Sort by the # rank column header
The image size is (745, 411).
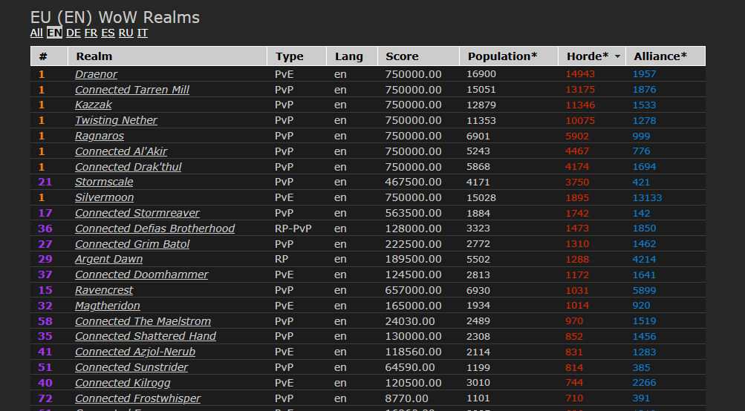(x=50, y=56)
